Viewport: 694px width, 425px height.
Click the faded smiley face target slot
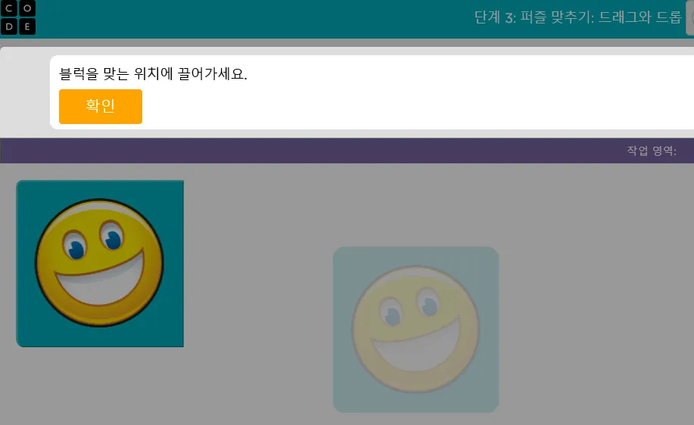416,330
